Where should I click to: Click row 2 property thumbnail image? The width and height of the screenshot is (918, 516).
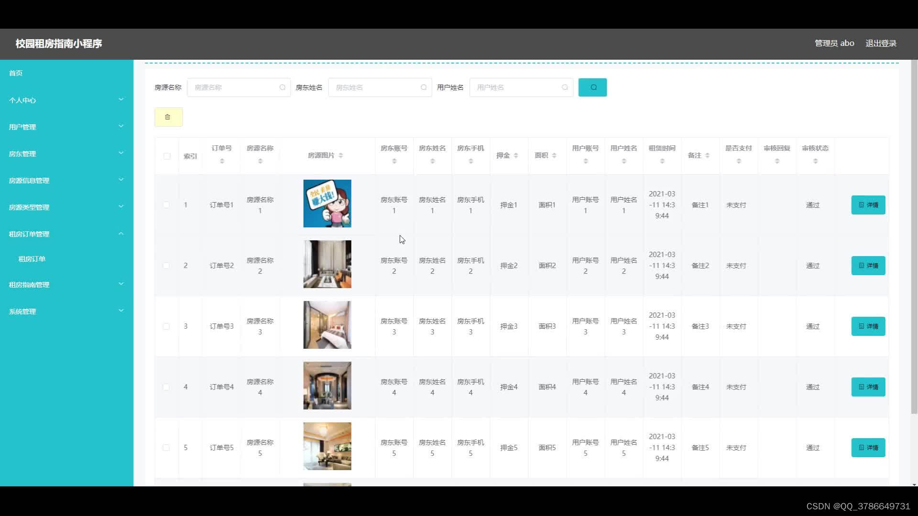[x=327, y=264]
